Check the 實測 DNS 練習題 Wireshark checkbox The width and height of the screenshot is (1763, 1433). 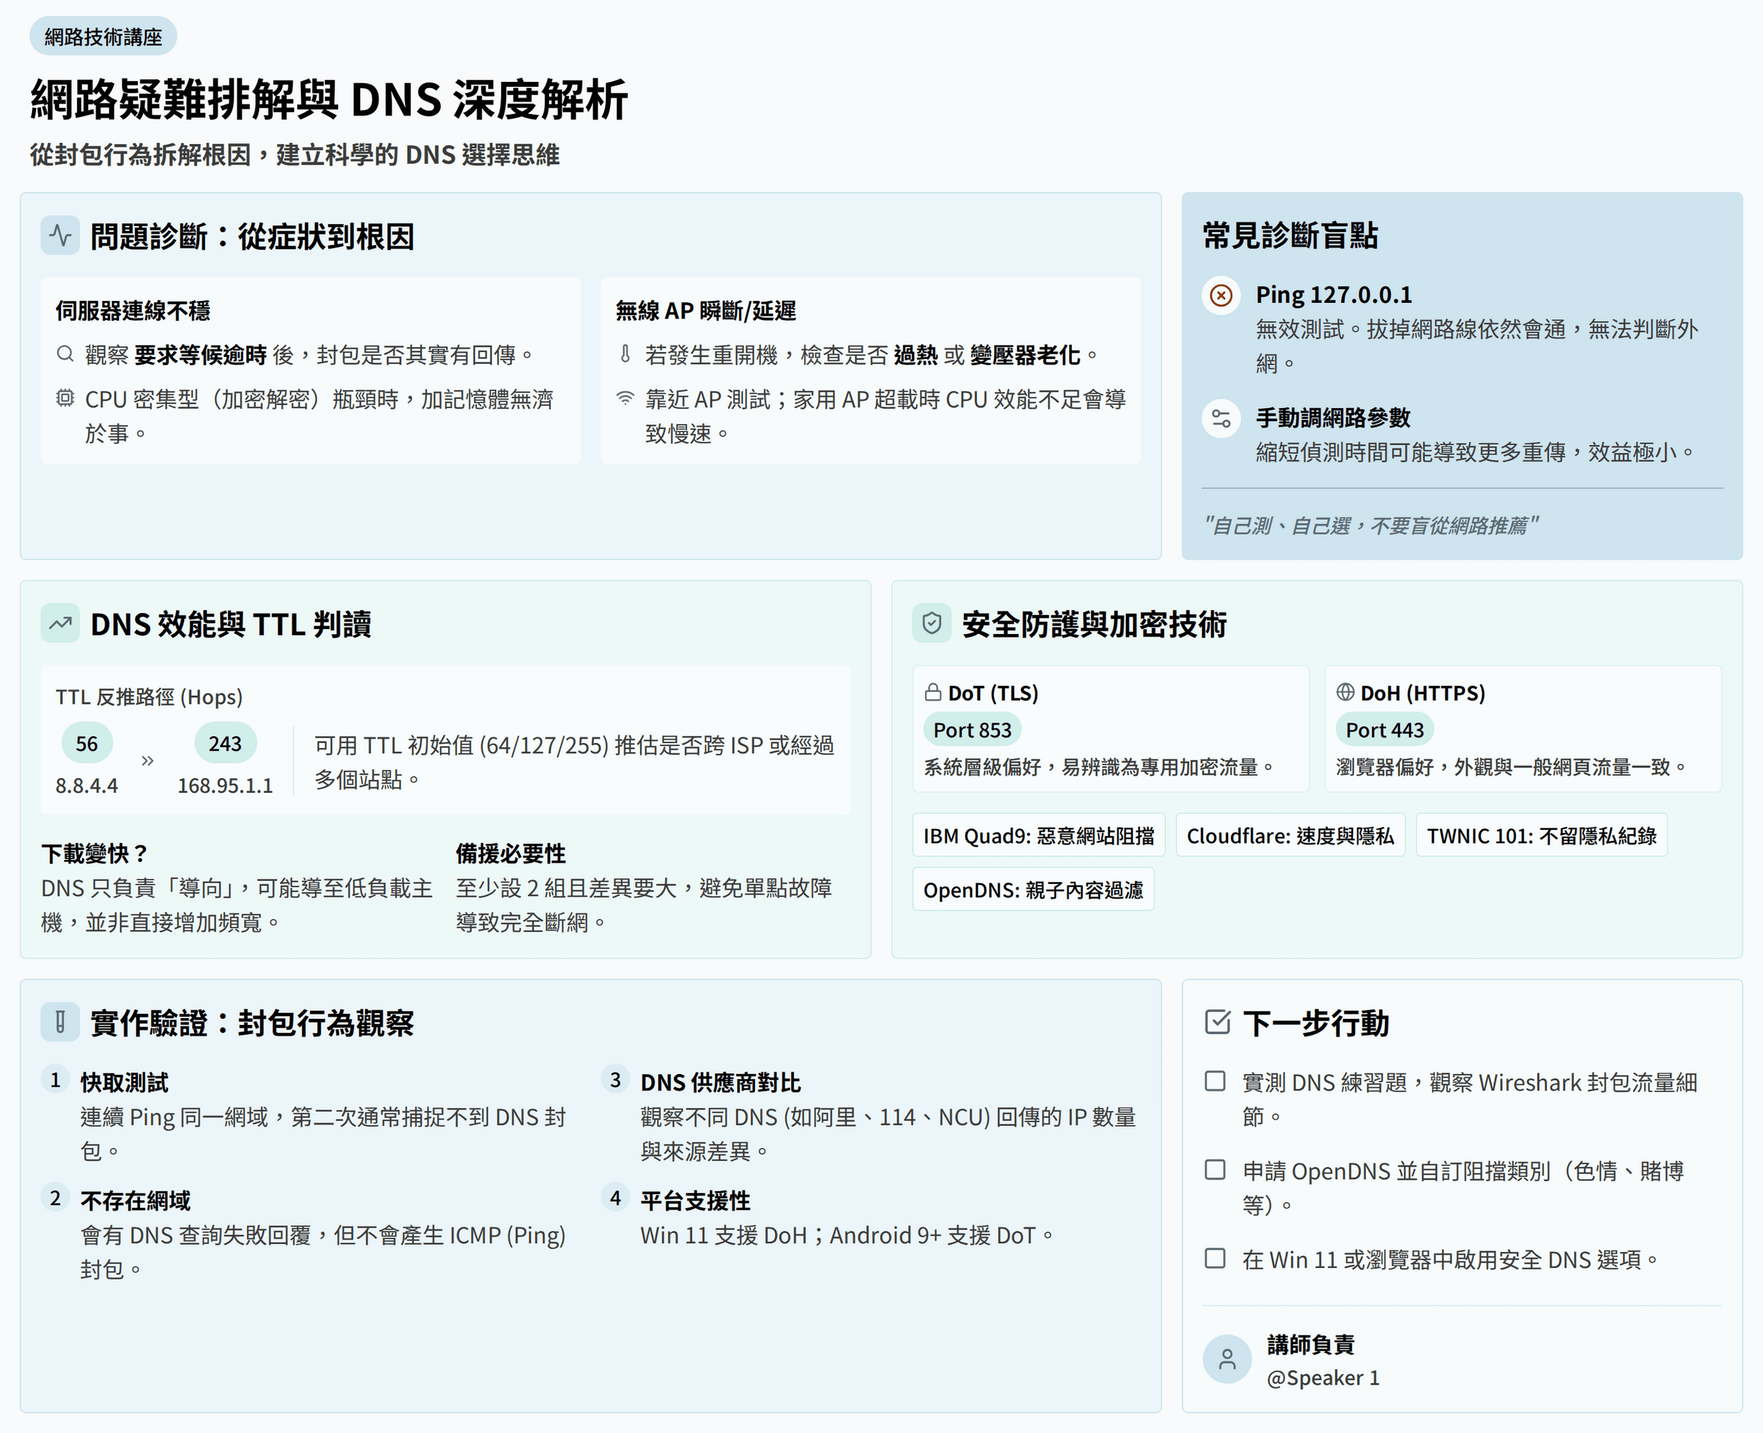(1215, 1081)
